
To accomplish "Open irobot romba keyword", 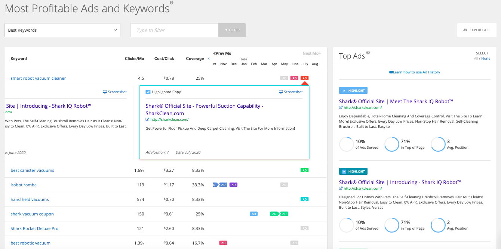I will click(24, 185).
